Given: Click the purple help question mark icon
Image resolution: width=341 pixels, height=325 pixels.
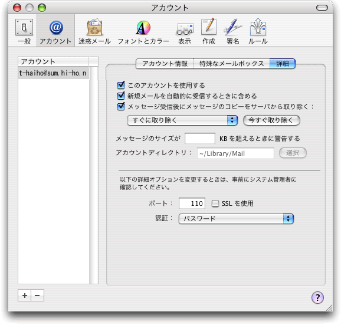Looking at the screenshot, I should click(x=317, y=297).
